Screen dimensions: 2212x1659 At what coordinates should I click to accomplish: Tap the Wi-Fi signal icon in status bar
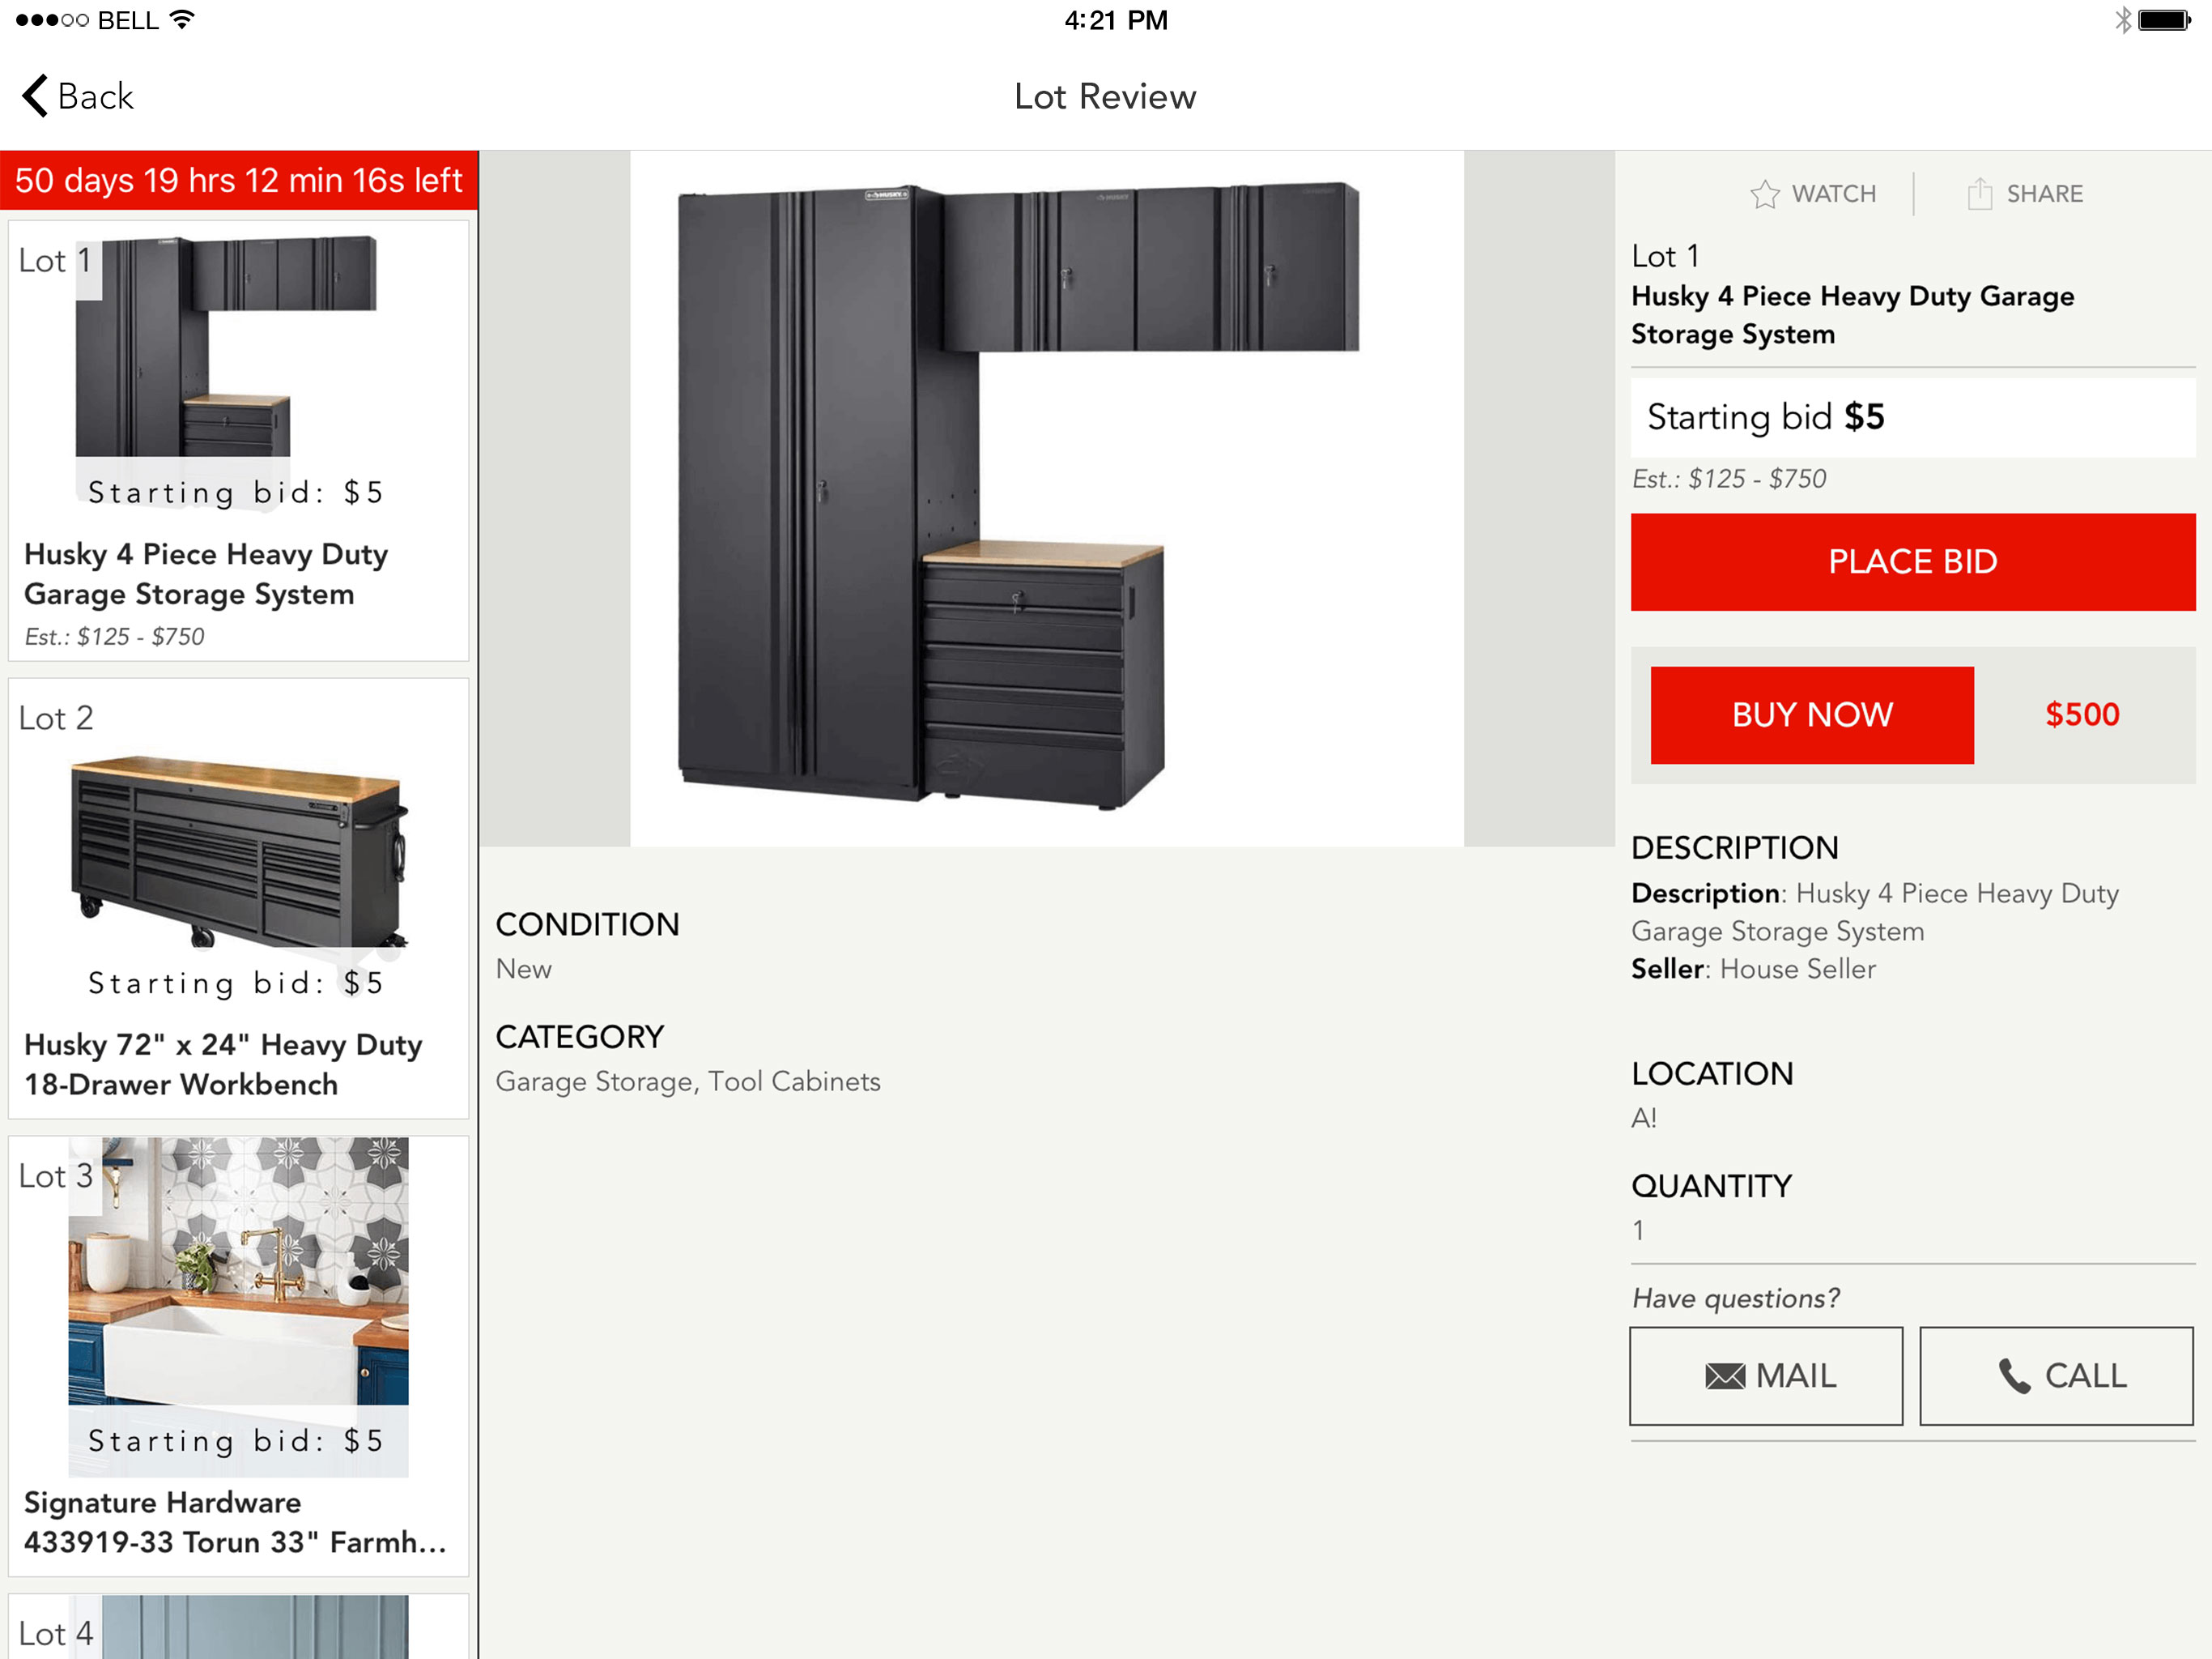pyautogui.click(x=182, y=19)
